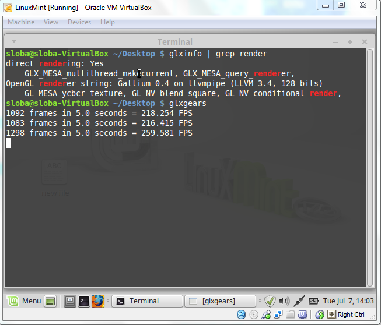
Task: Minimize the VirtualBox window
Action: click(326, 5)
